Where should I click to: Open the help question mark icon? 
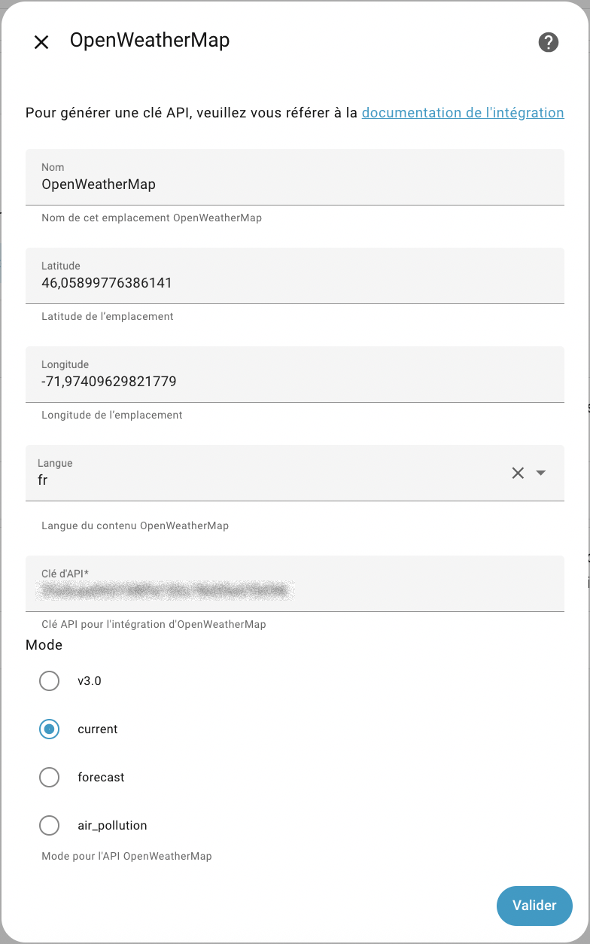coord(549,42)
